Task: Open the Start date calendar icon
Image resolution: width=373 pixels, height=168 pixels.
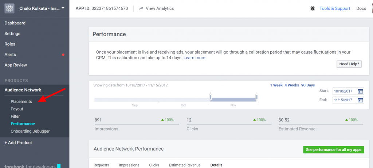Action: [361, 91]
